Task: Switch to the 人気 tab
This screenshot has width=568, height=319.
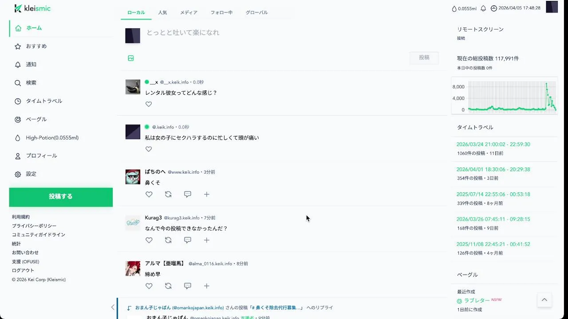Action: 162,12
